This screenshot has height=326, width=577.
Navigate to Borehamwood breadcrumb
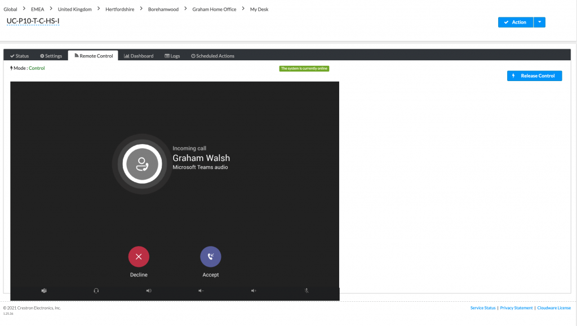[x=163, y=9]
